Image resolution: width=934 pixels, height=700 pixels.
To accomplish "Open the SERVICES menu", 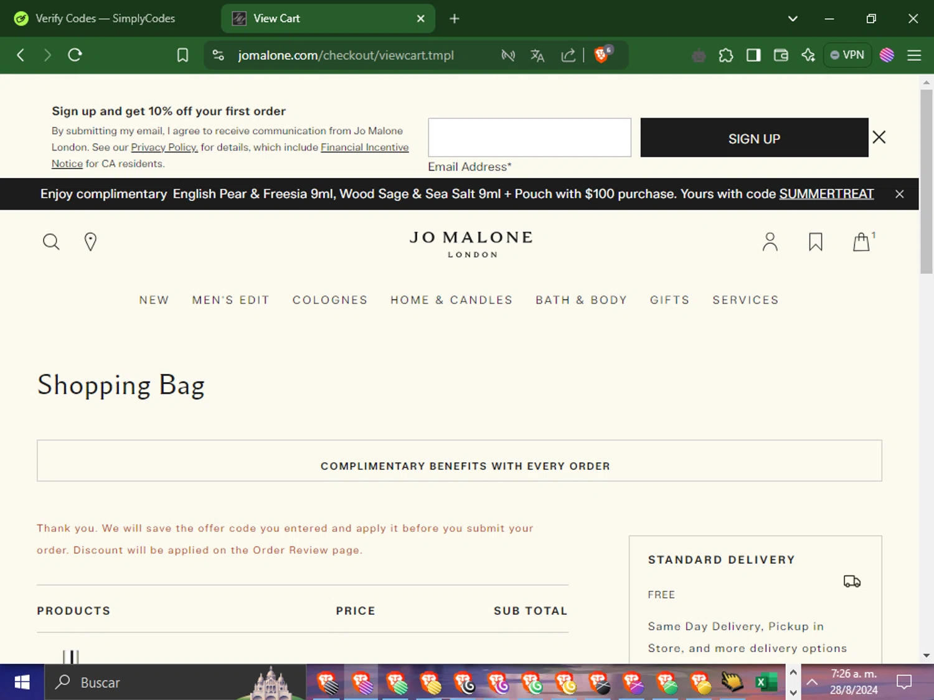I will point(745,300).
